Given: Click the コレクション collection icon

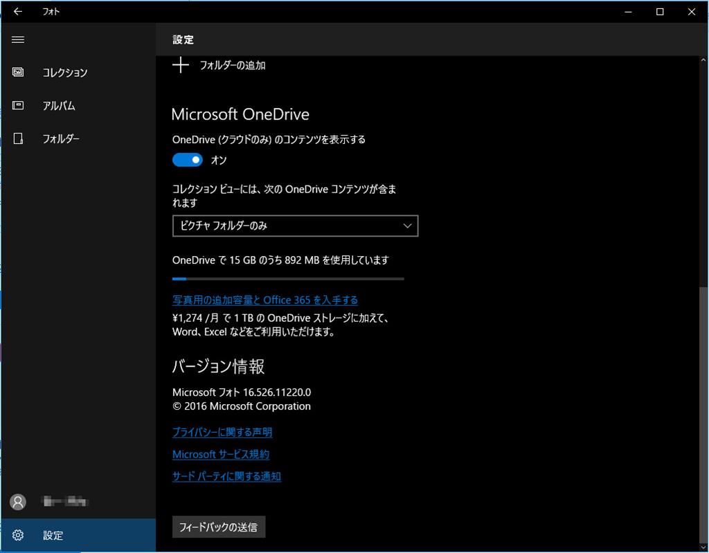Looking at the screenshot, I should click(x=17, y=73).
